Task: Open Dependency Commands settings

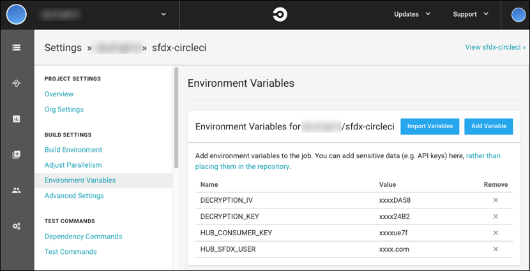Action: pyautogui.click(x=83, y=236)
